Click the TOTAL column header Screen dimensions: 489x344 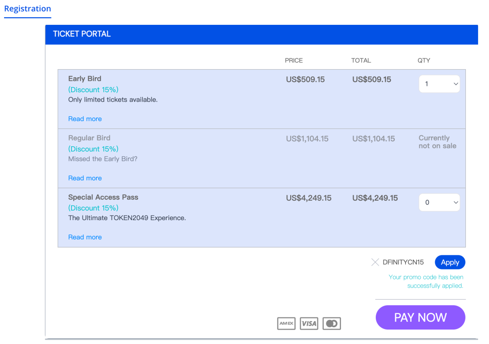click(361, 61)
